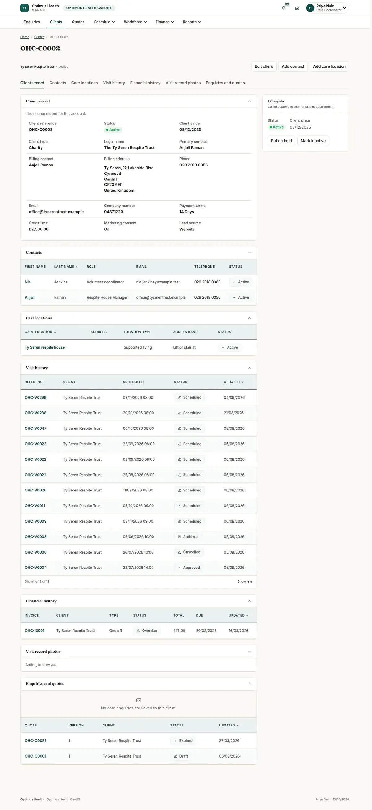Open the notifications bell icon
Screen dimensions: 372x810
[x=283, y=8]
